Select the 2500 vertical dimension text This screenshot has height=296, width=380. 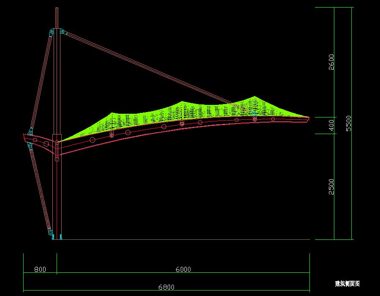[331, 187]
